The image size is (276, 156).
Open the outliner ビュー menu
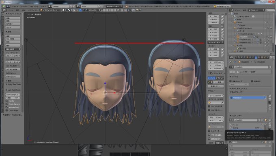237,10
